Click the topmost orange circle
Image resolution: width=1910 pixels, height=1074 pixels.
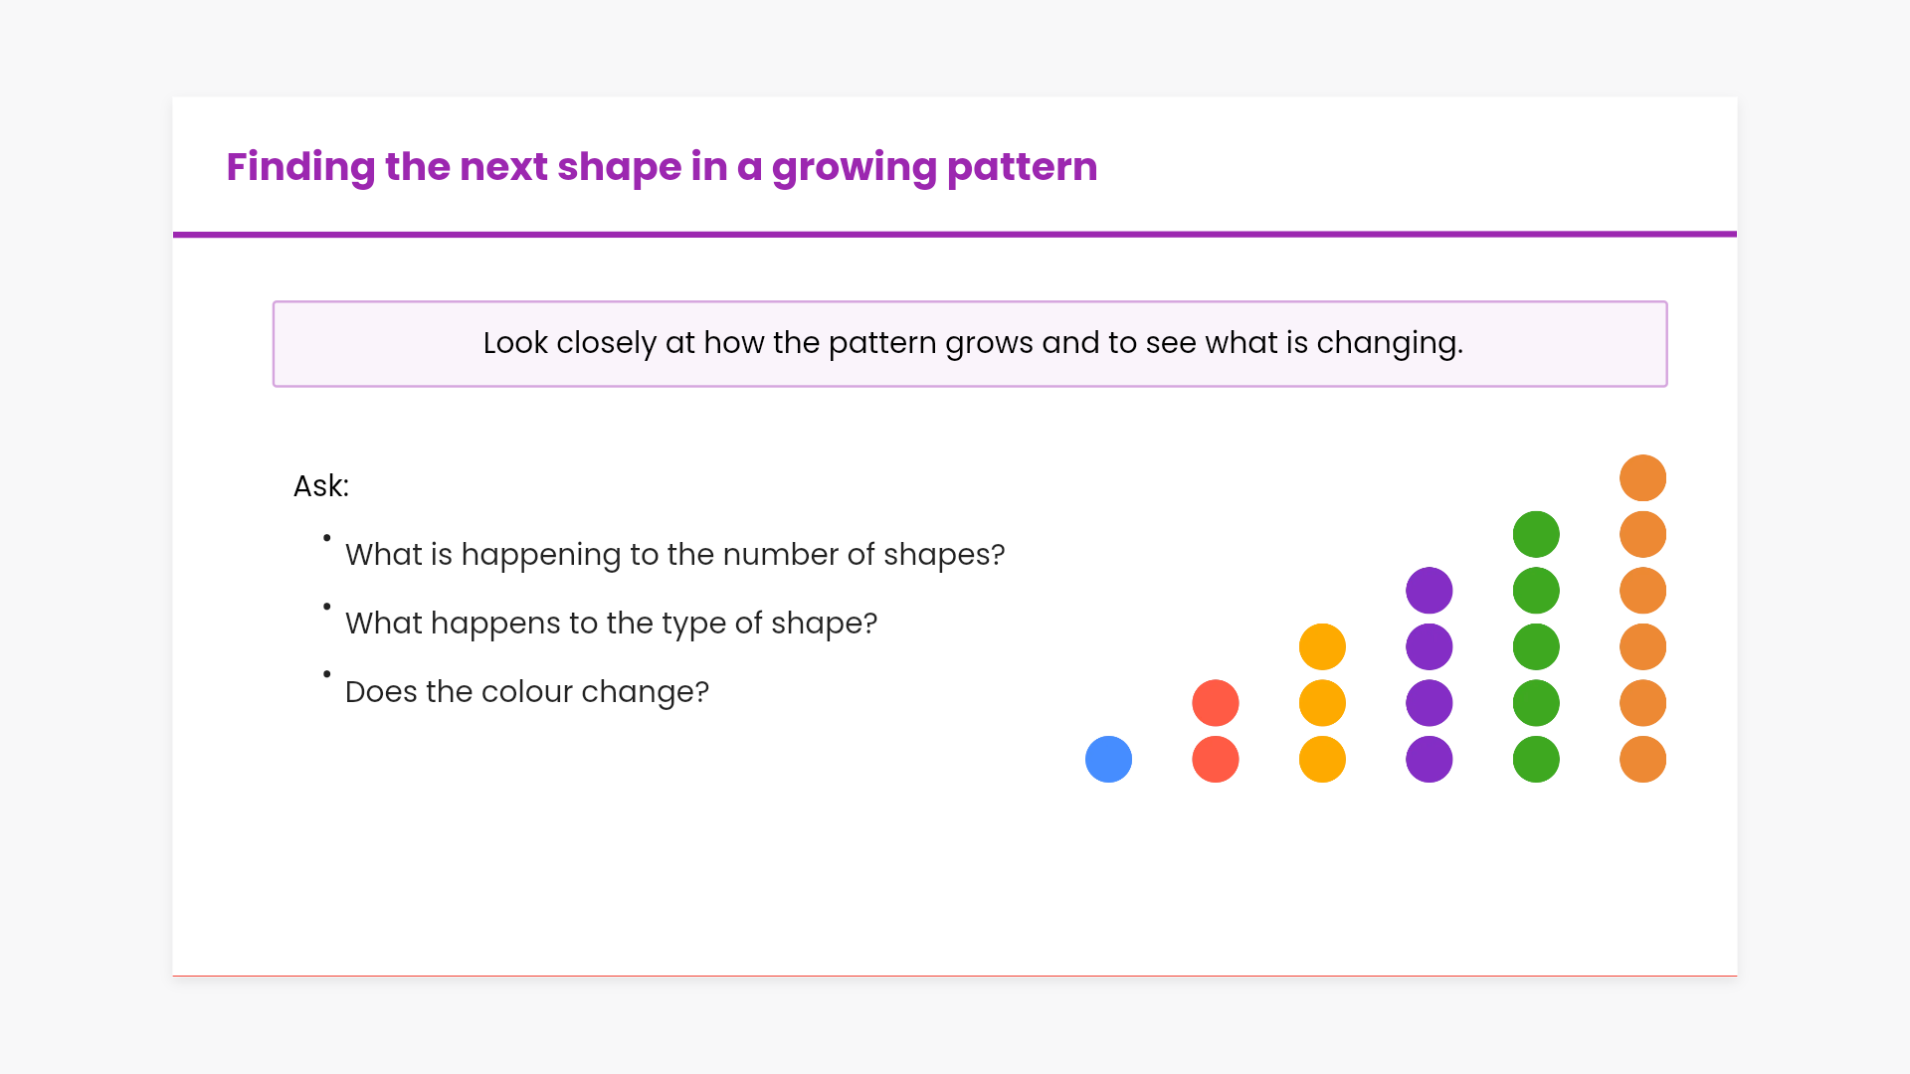coord(1642,478)
